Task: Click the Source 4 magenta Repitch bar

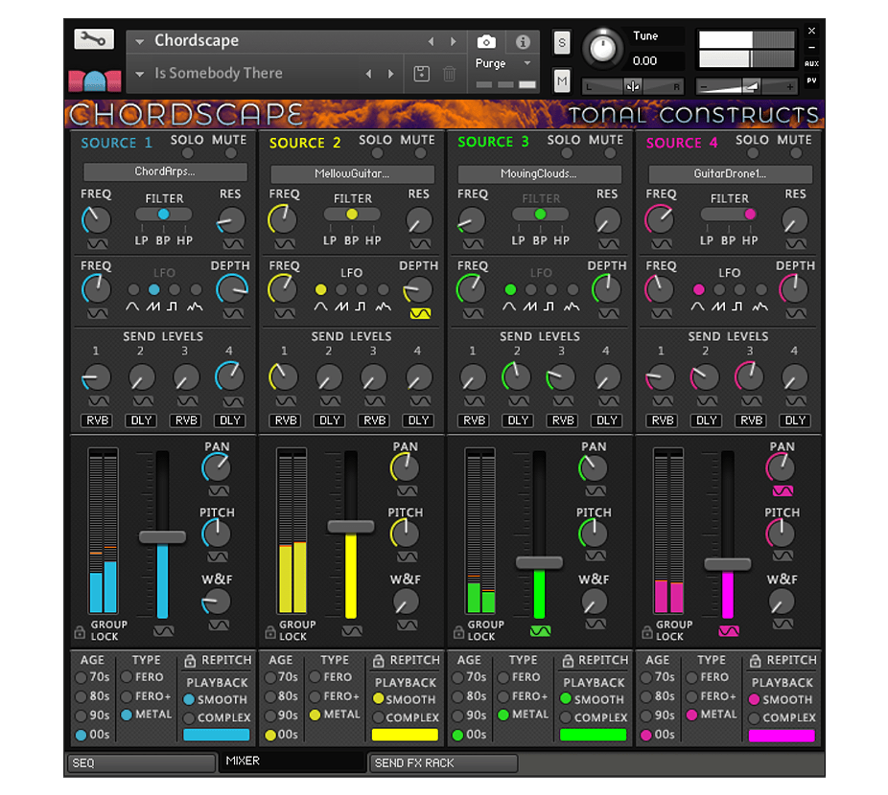Action: coord(782,736)
